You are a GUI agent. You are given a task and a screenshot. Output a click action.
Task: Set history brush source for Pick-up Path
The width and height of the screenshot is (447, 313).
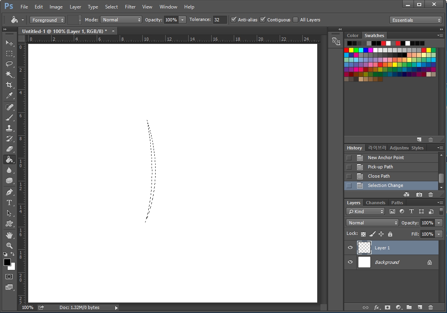point(349,167)
